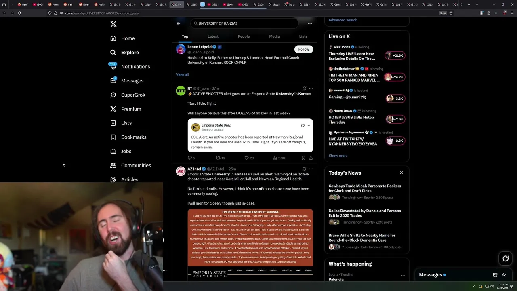Open SuperGrok from the sidebar

[x=128, y=95]
